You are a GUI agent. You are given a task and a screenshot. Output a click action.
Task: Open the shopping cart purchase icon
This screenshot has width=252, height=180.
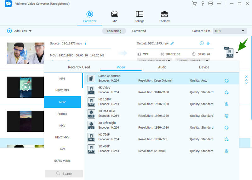click(194, 4)
